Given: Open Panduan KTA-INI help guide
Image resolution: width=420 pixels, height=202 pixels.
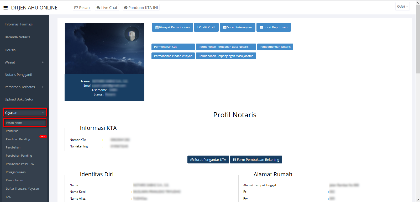Looking at the screenshot, I should pyautogui.click(x=141, y=8).
